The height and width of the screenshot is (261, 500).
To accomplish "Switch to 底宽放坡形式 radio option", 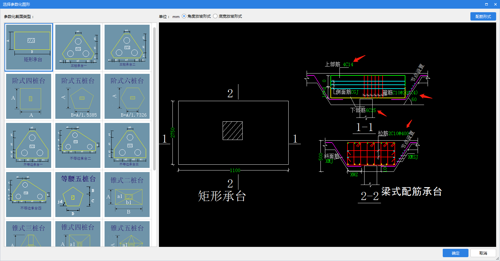I will [x=215, y=16].
